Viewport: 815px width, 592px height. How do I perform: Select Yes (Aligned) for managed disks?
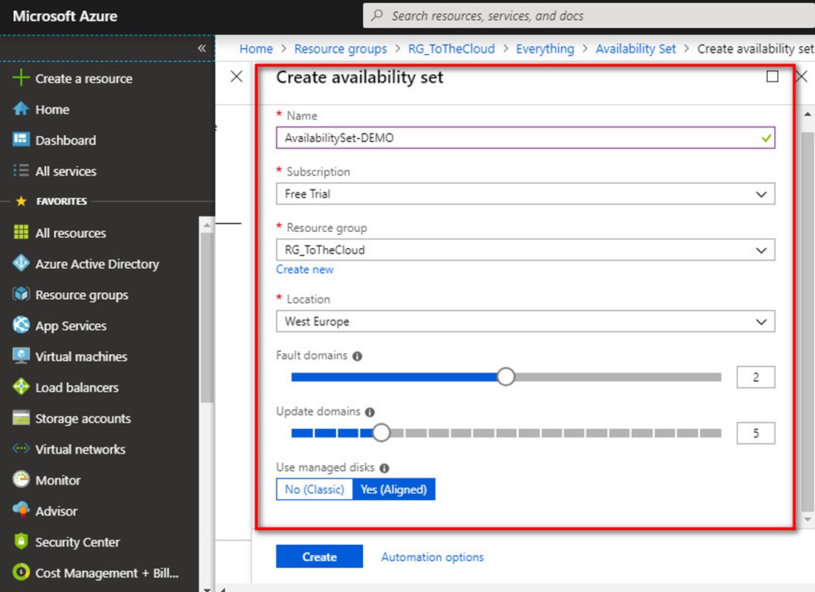(394, 489)
